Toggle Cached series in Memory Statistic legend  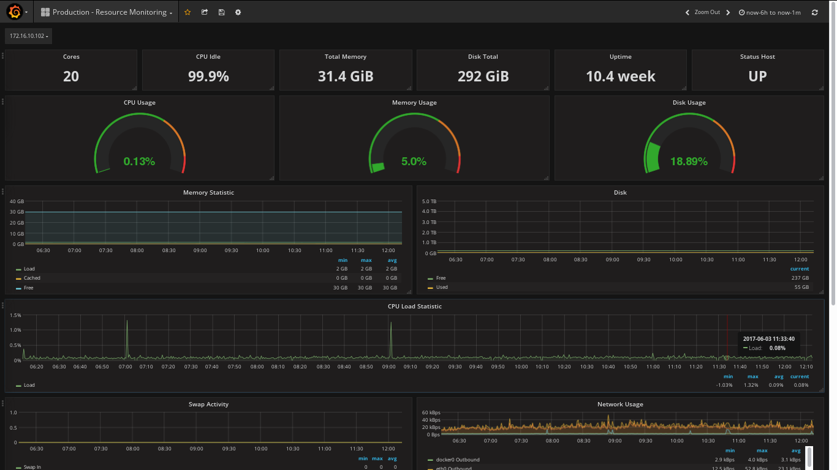pyautogui.click(x=32, y=278)
